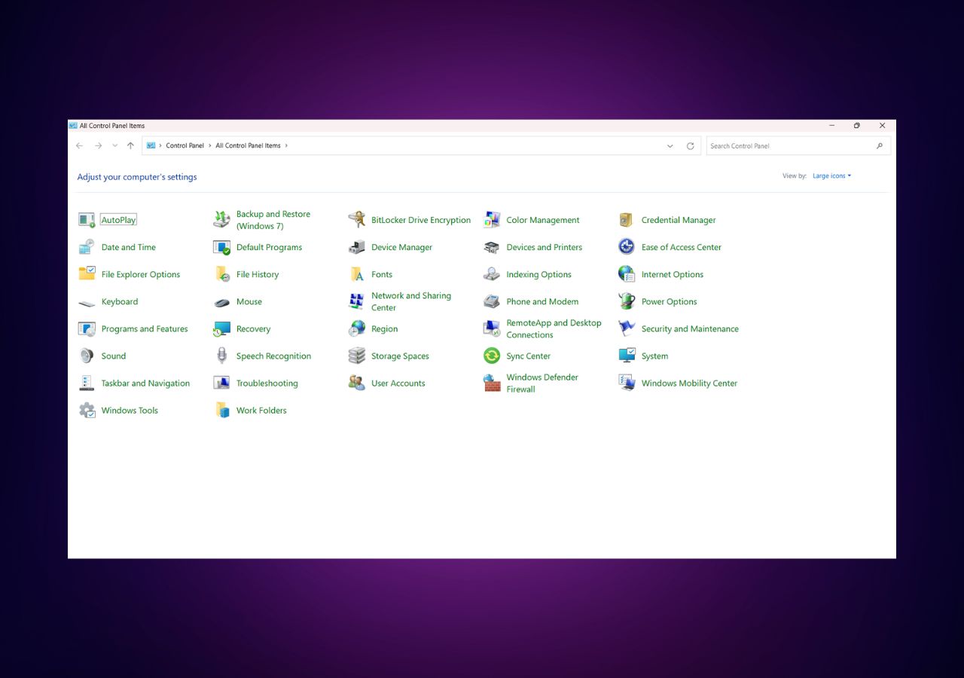The height and width of the screenshot is (678, 964).
Task: Open Devices and Printers icon
Action: coord(492,247)
